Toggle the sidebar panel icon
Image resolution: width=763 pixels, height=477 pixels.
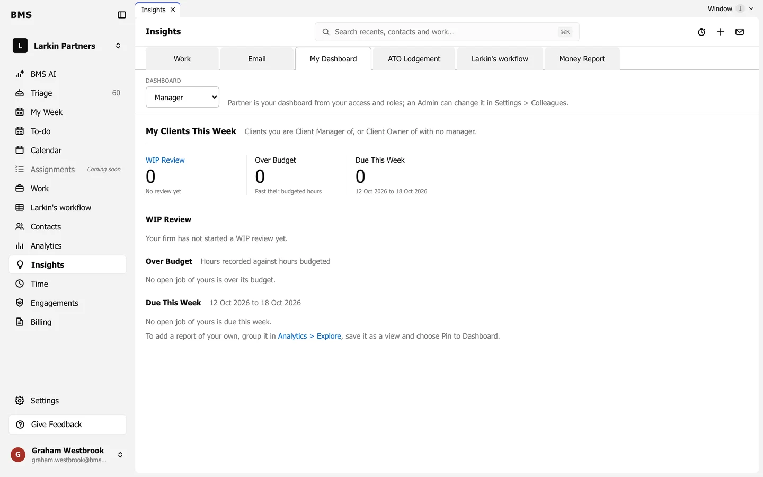(122, 15)
